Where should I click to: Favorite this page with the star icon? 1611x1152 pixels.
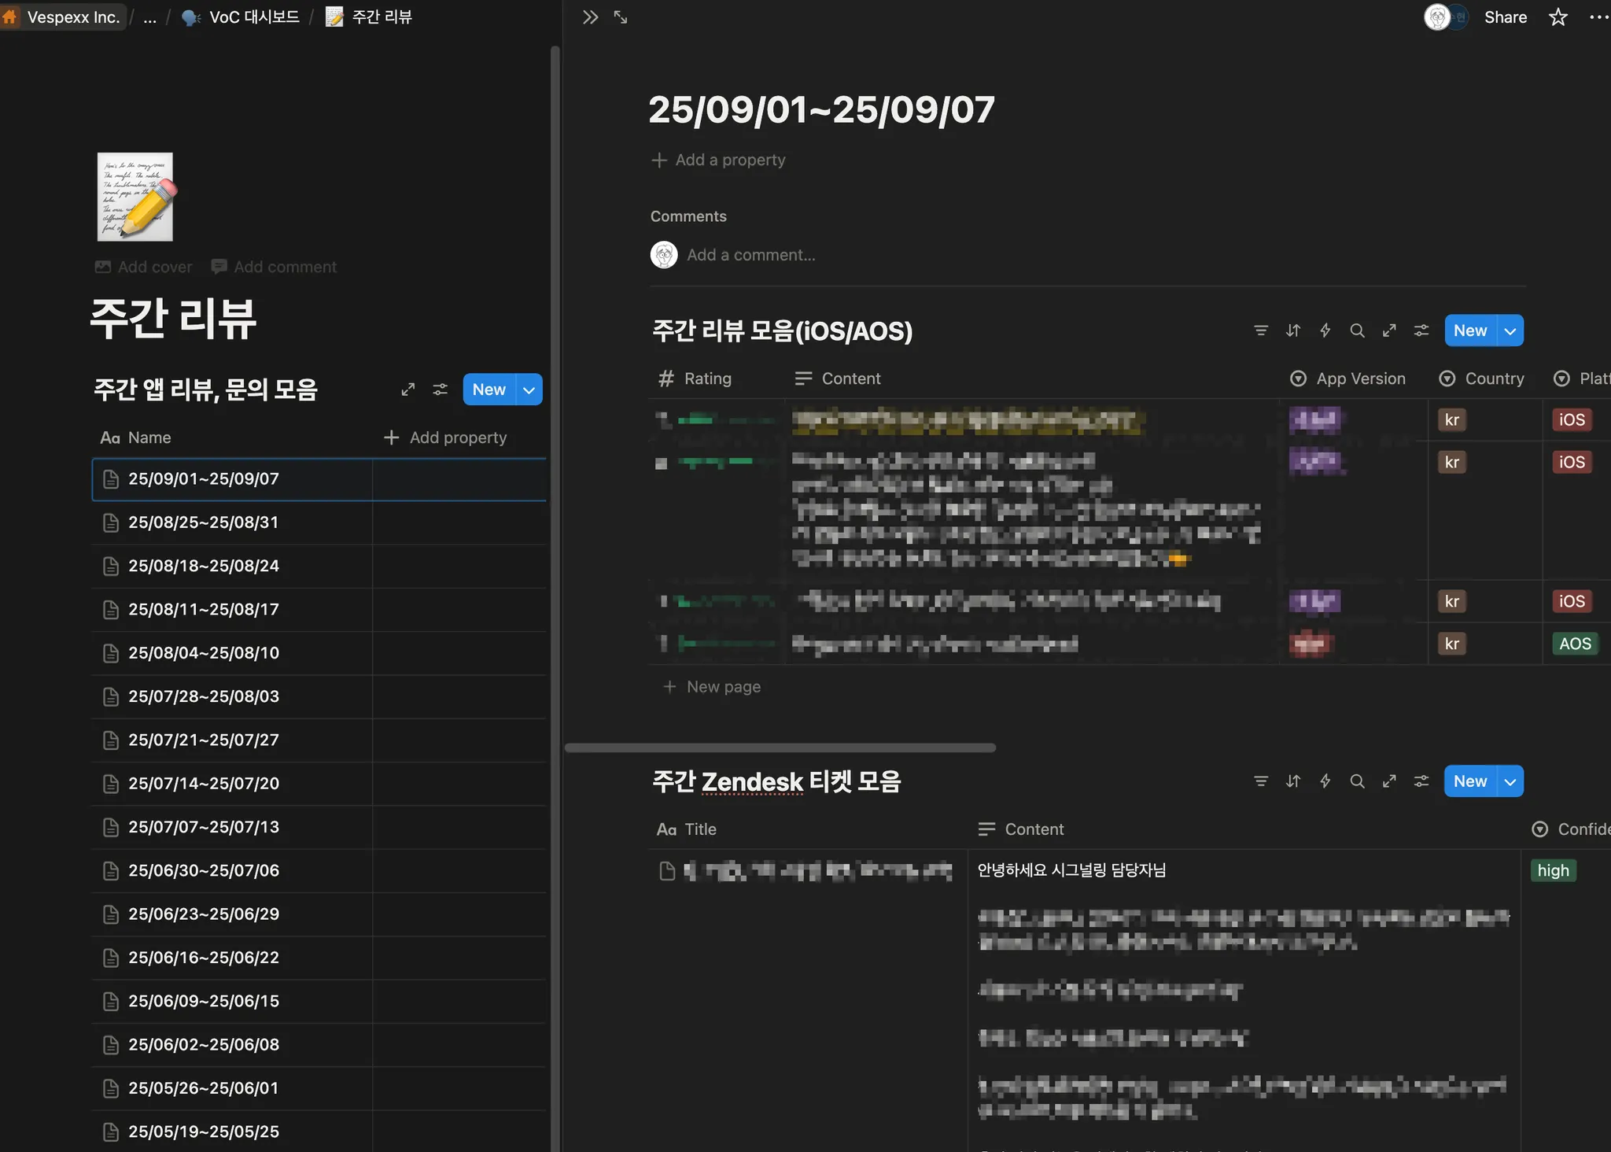pyautogui.click(x=1558, y=17)
